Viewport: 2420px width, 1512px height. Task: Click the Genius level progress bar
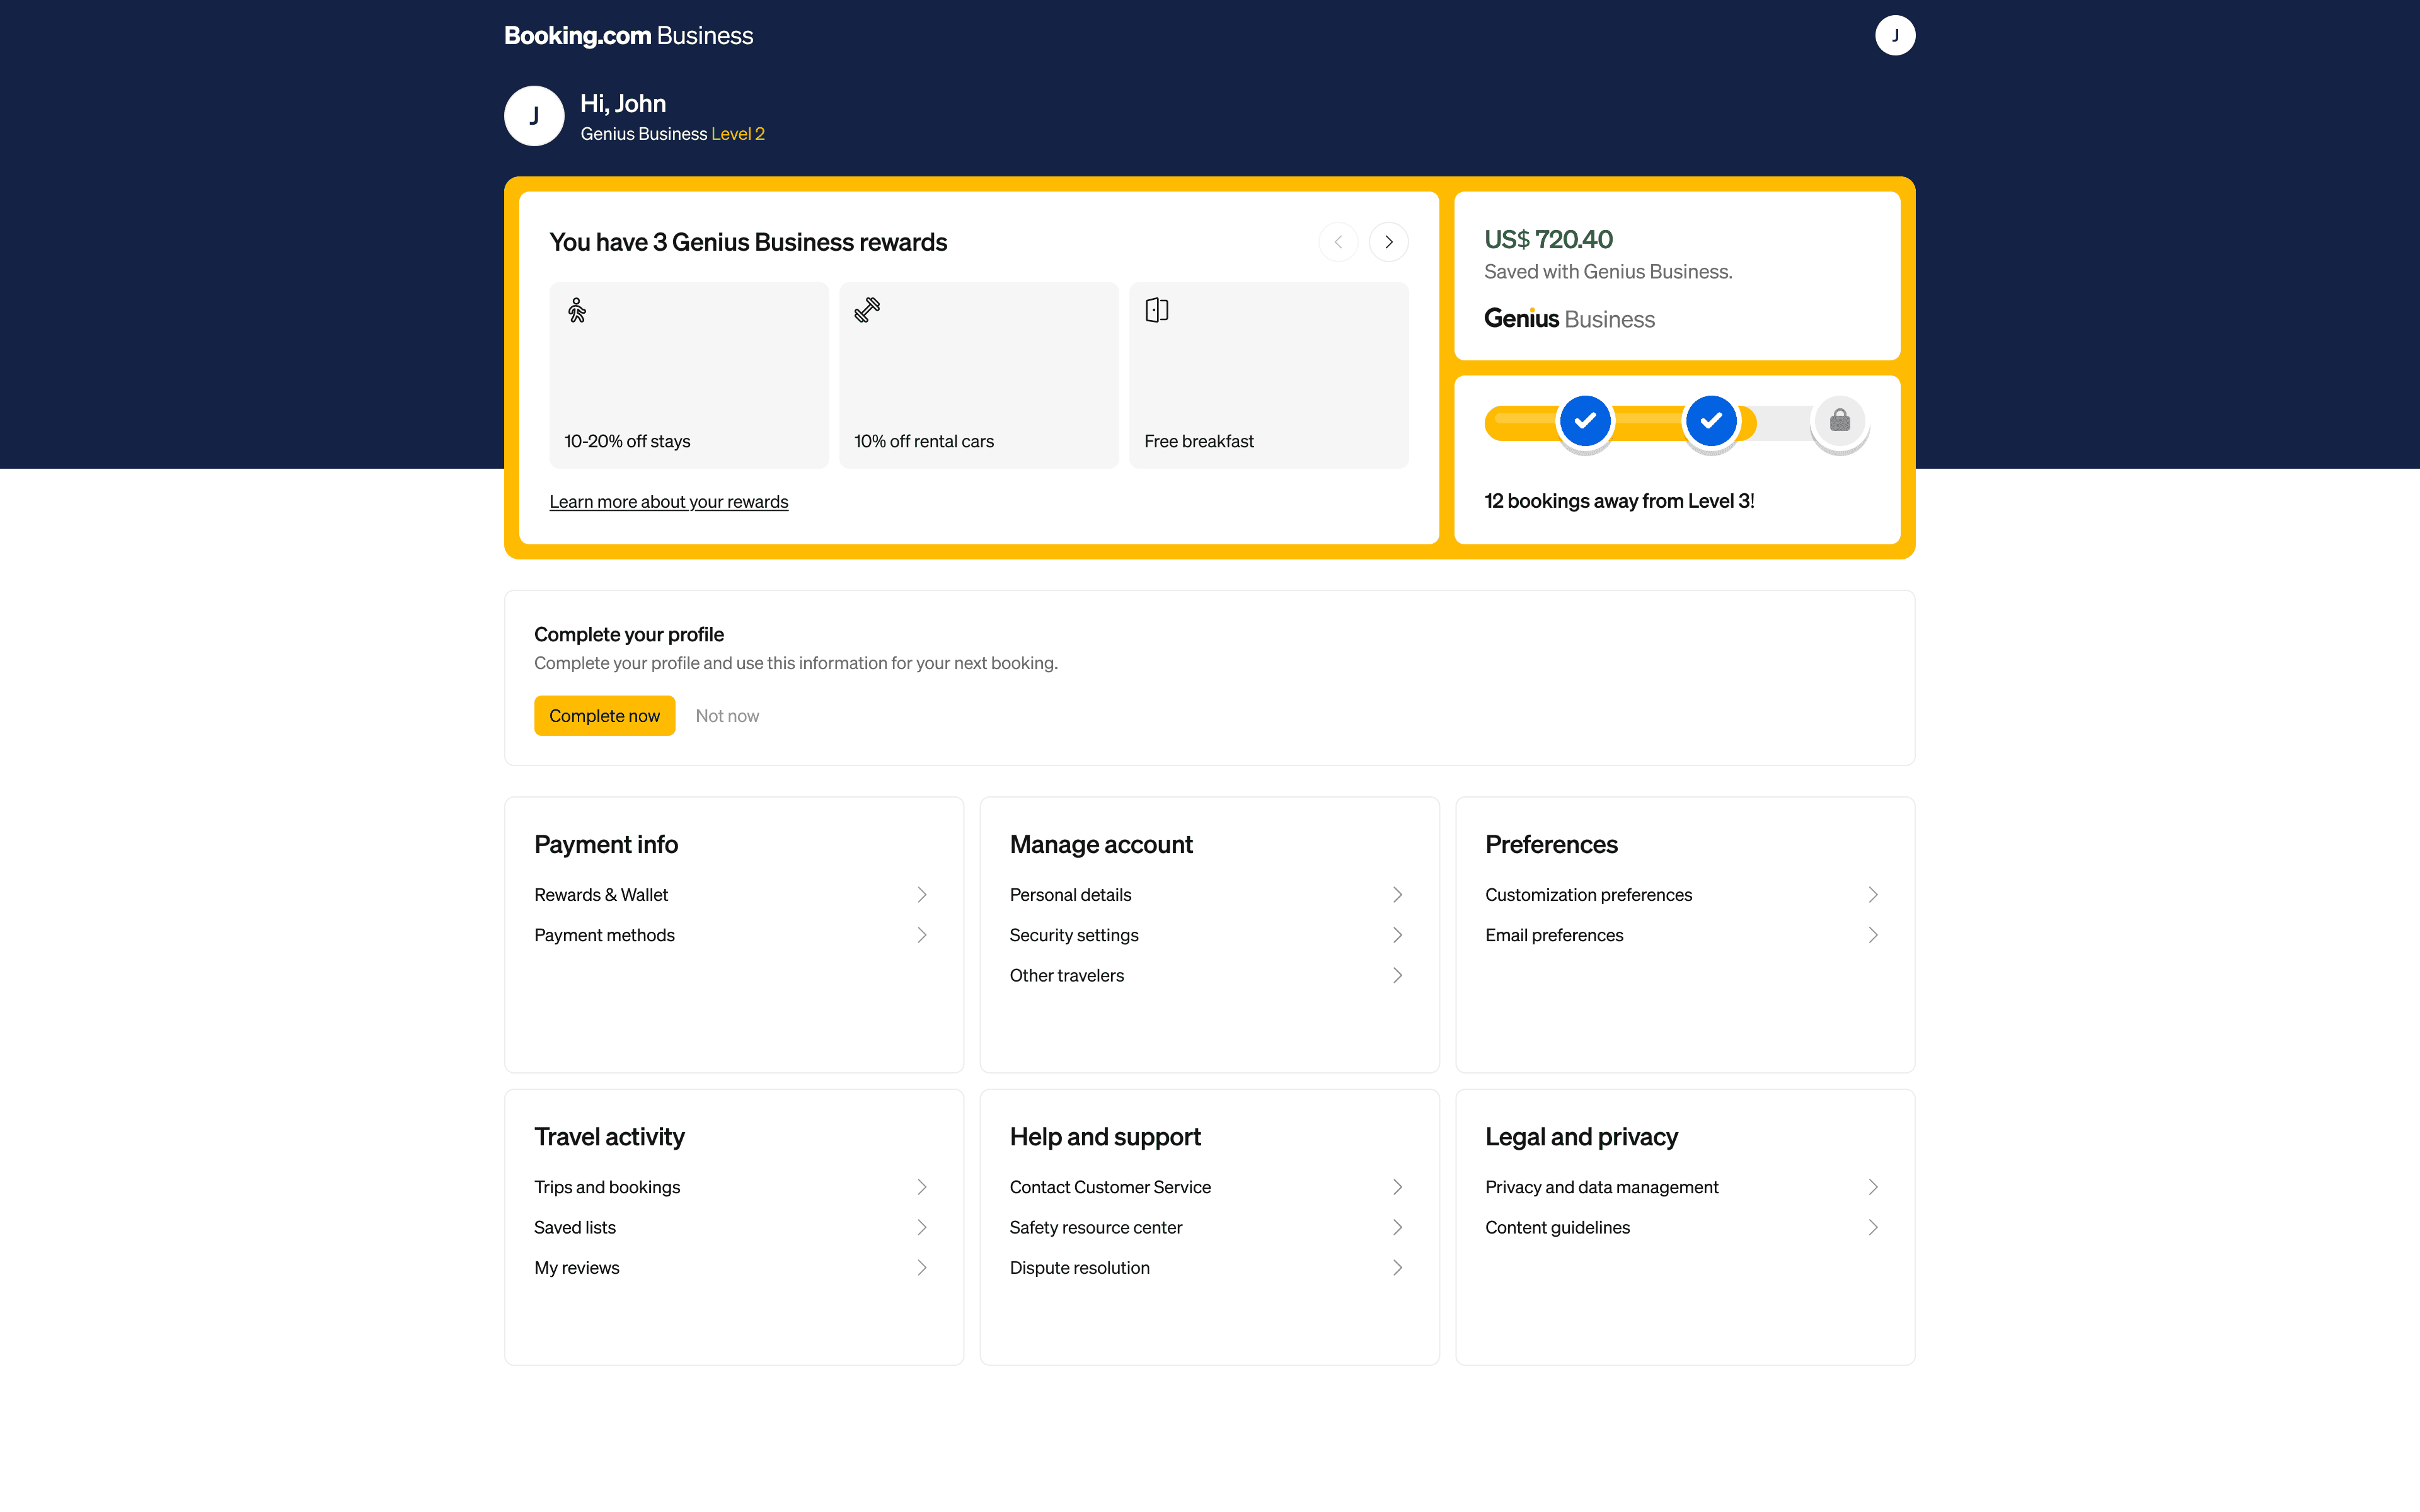[1648, 423]
